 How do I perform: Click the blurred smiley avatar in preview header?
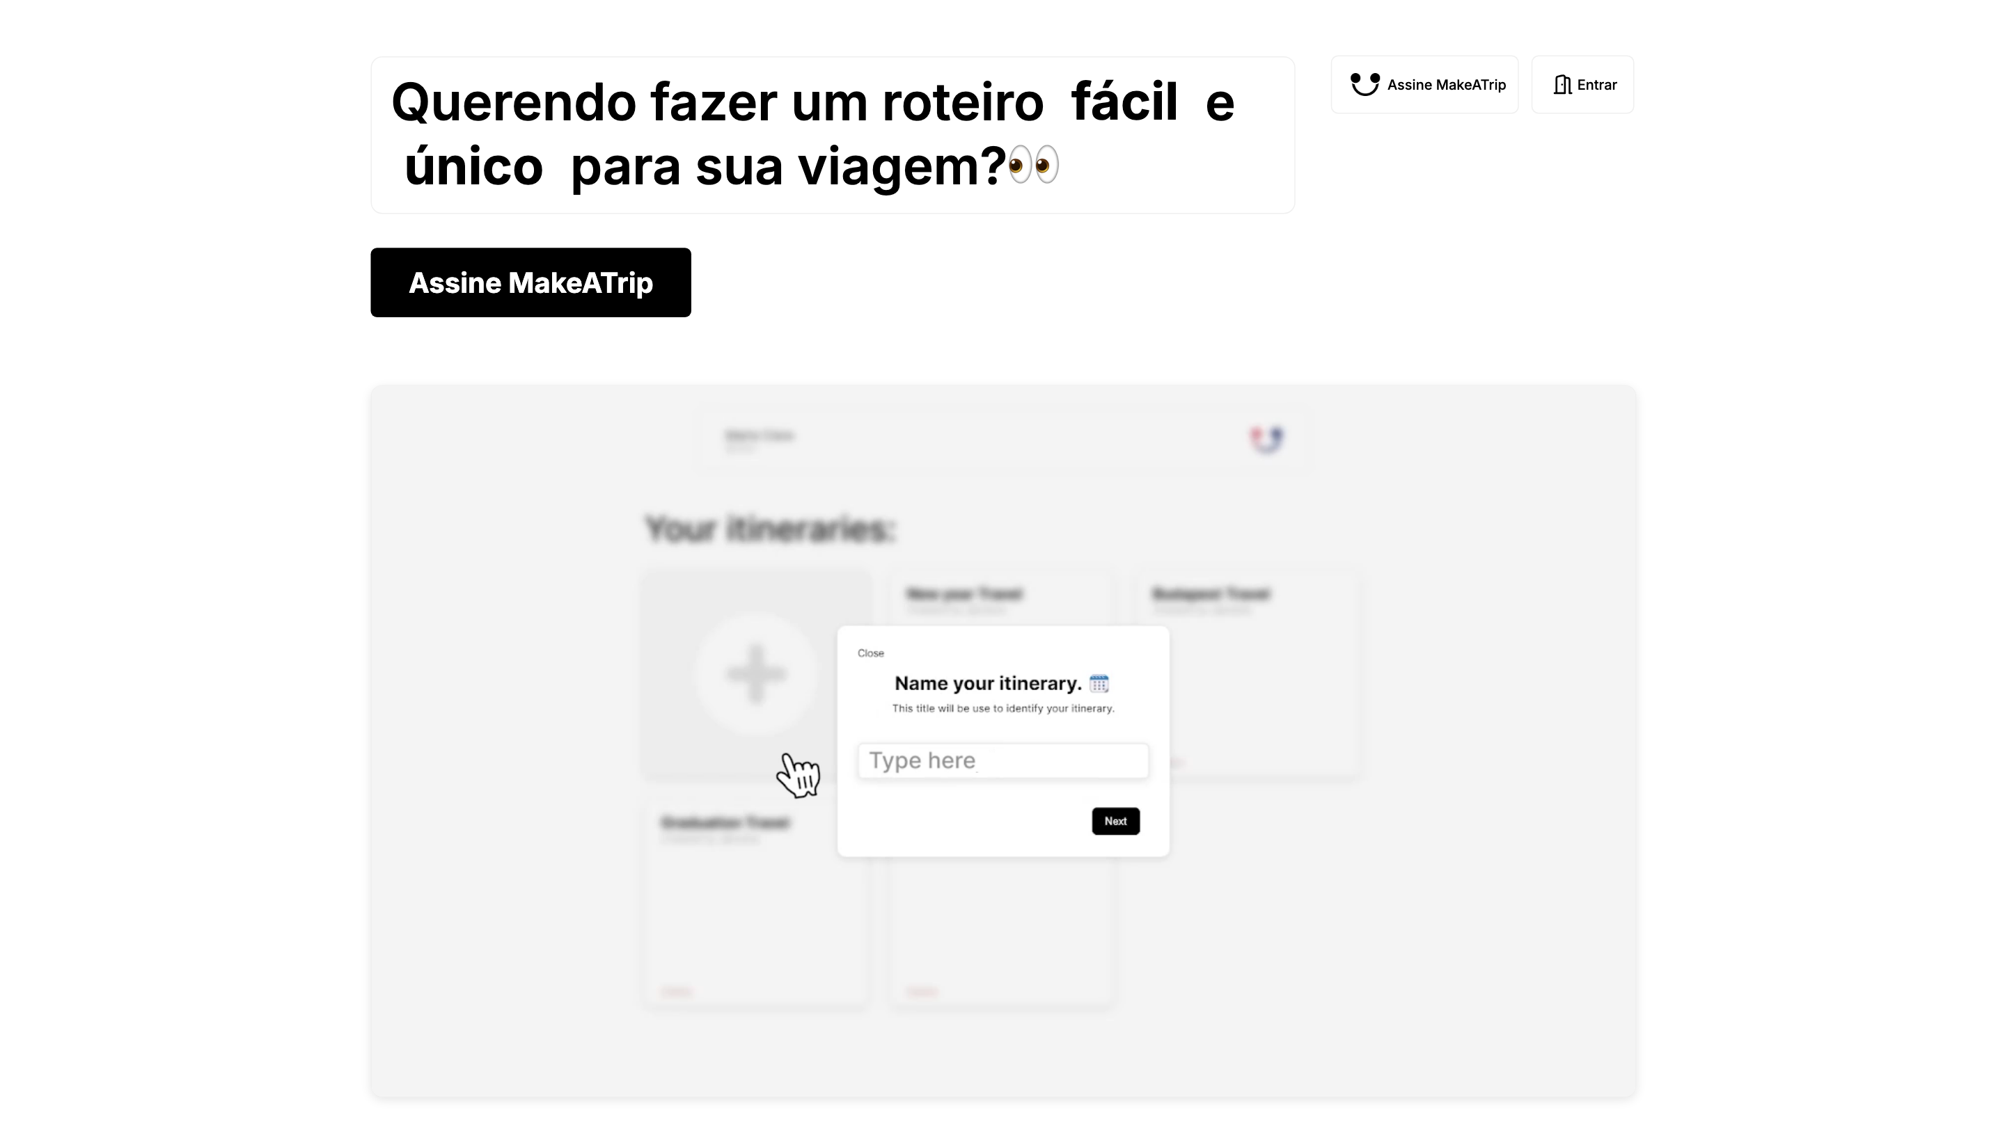pyautogui.click(x=1266, y=440)
